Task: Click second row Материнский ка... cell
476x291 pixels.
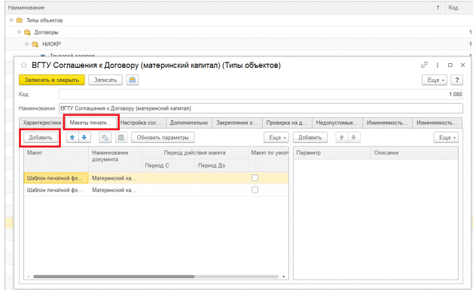Action: click(115, 190)
